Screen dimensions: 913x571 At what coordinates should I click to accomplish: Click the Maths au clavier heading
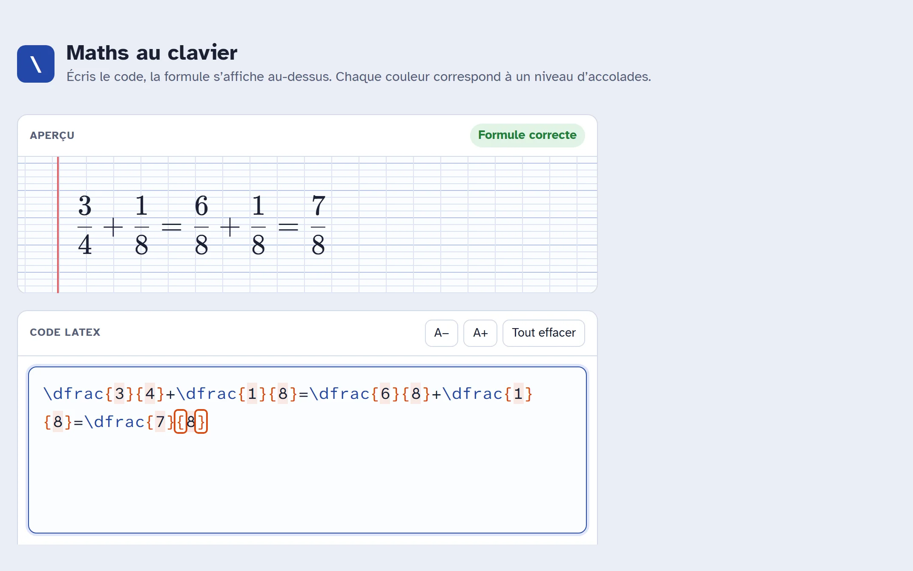click(x=152, y=53)
